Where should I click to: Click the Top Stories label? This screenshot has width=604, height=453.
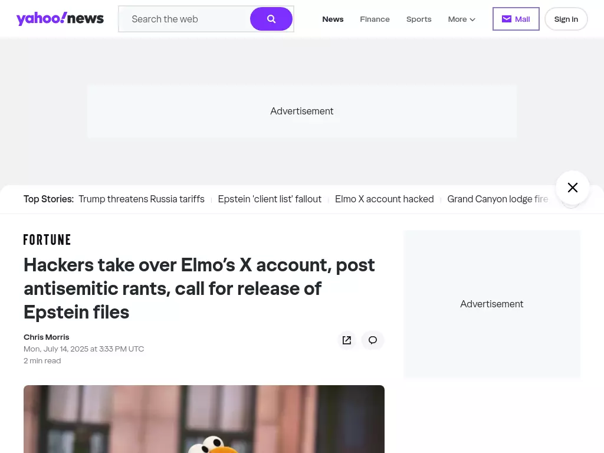(x=48, y=199)
